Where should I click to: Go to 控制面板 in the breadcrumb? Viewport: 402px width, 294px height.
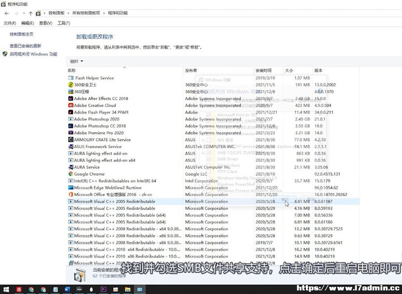[x=56, y=13]
